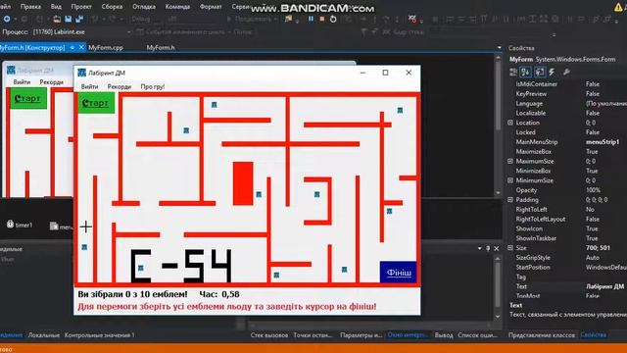
Task: Switch to Представление классов tab
Action: pyautogui.click(x=542, y=335)
